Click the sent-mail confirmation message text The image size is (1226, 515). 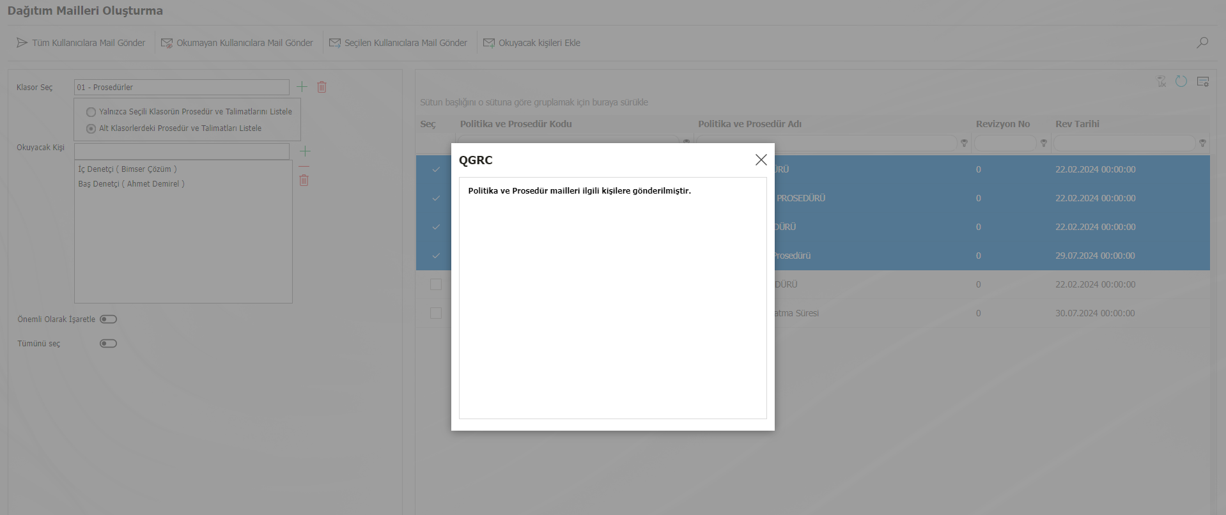pos(579,191)
